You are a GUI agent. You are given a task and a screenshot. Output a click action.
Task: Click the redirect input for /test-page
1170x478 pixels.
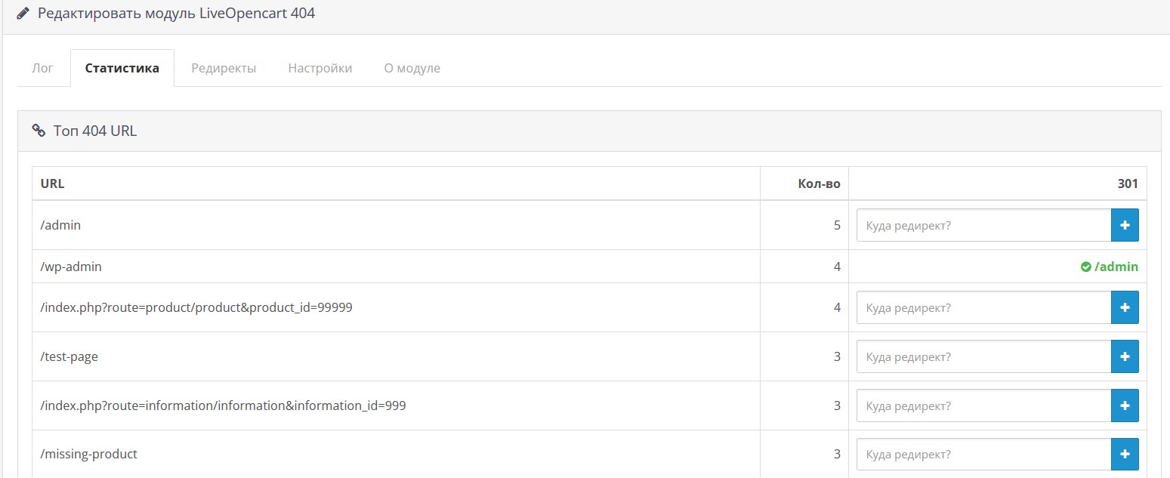(x=983, y=356)
